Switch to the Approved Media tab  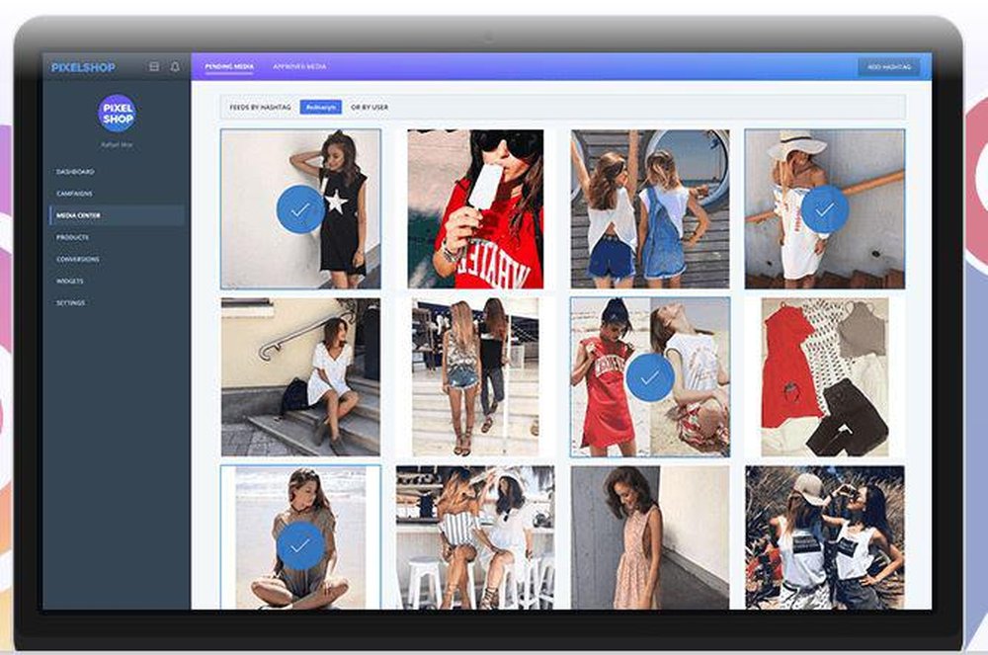click(x=298, y=65)
